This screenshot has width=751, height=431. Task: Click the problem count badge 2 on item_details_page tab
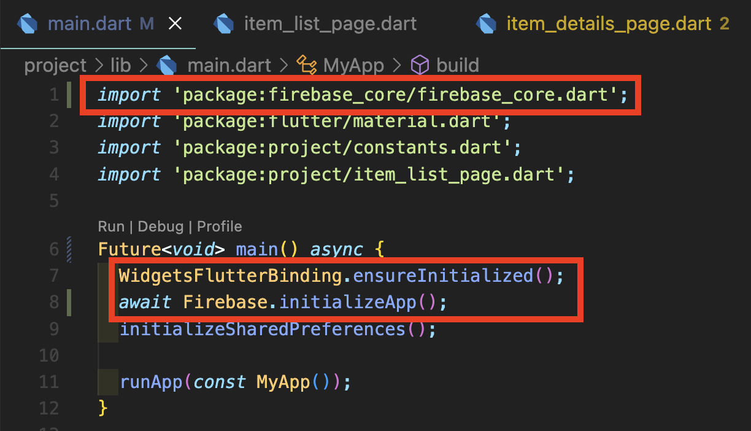click(724, 24)
